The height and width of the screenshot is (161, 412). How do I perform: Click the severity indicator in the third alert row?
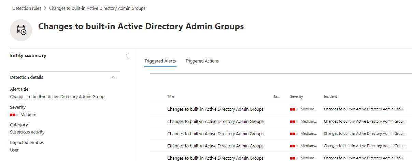click(294, 134)
